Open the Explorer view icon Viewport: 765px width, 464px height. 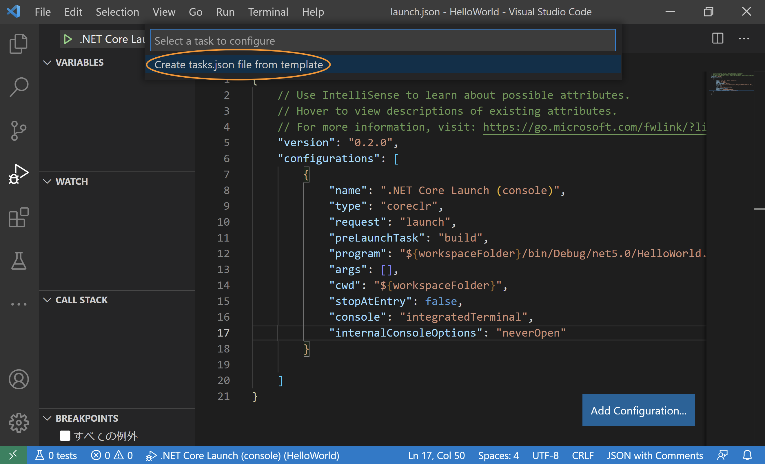point(19,43)
